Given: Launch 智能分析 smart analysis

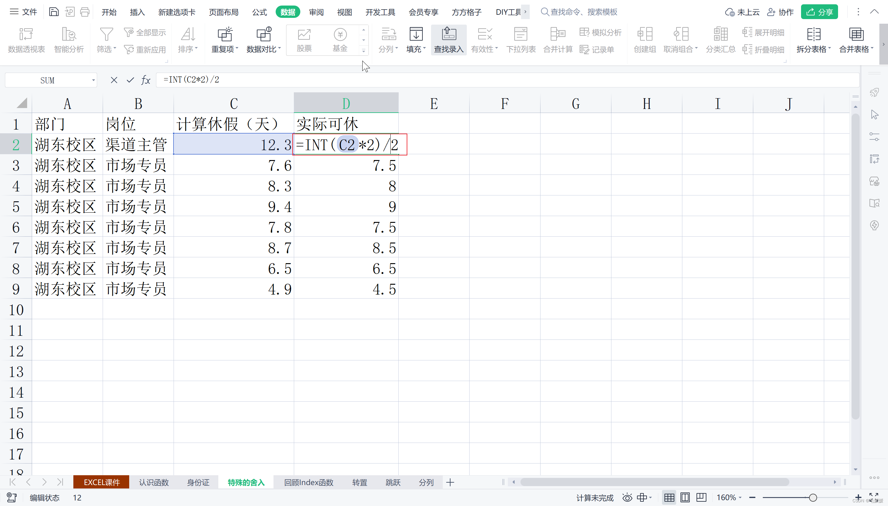Looking at the screenshot, I should [69, 40].
